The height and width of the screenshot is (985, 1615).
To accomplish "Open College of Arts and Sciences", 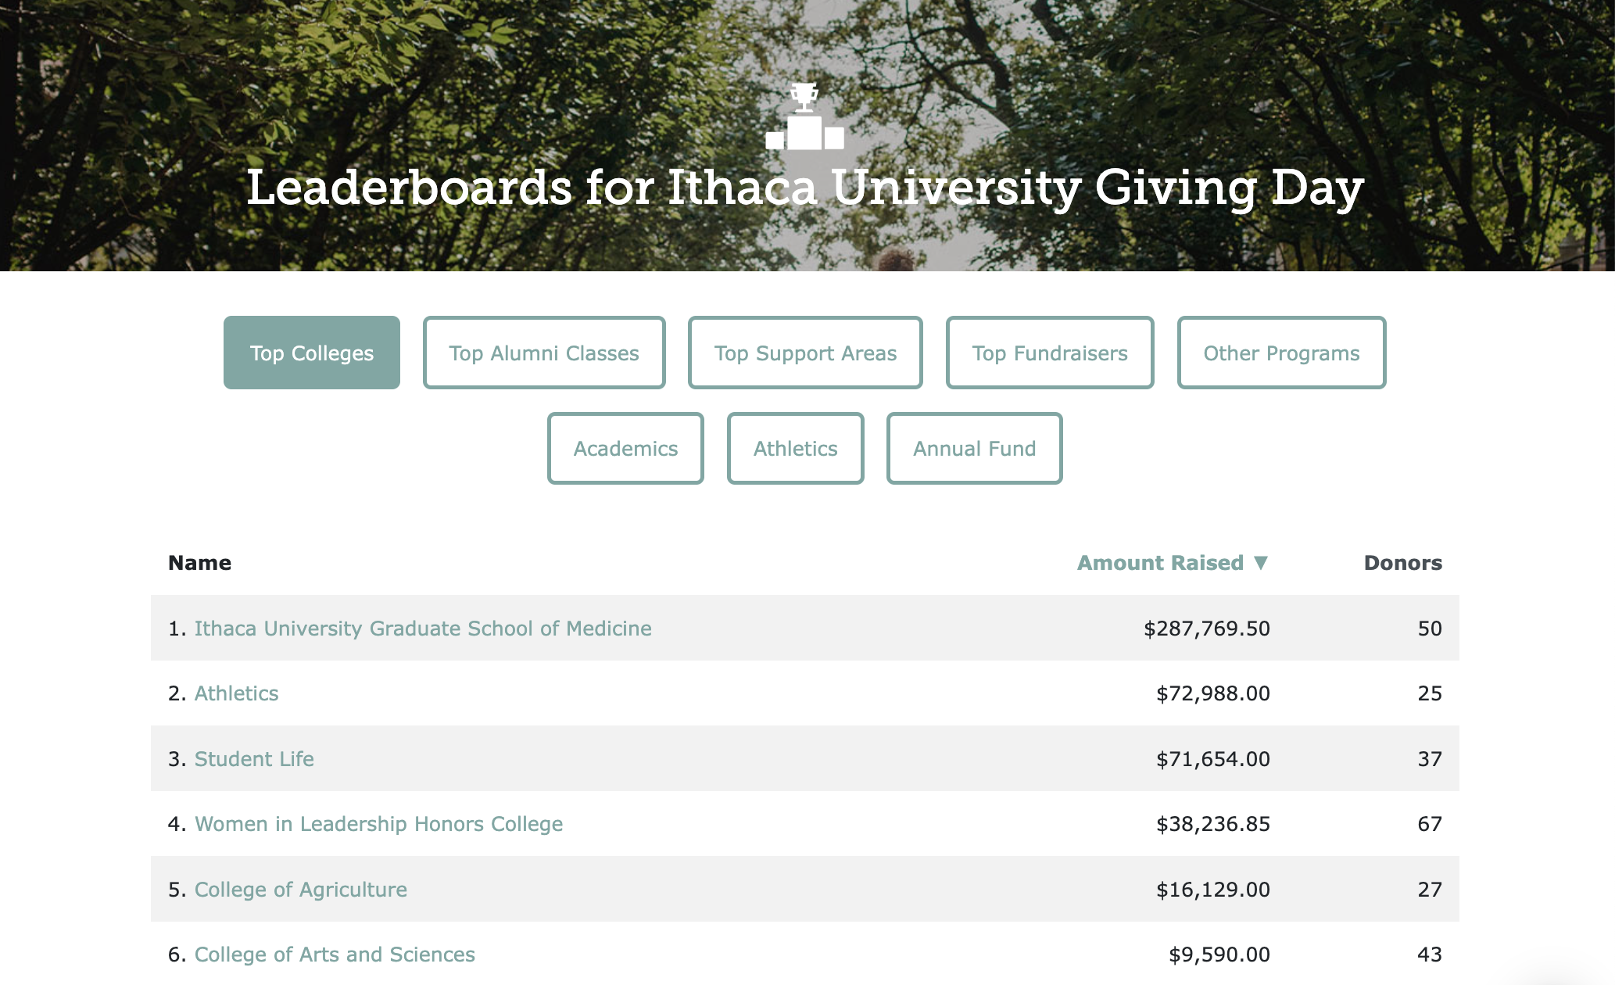I will (x=335, y=955).
